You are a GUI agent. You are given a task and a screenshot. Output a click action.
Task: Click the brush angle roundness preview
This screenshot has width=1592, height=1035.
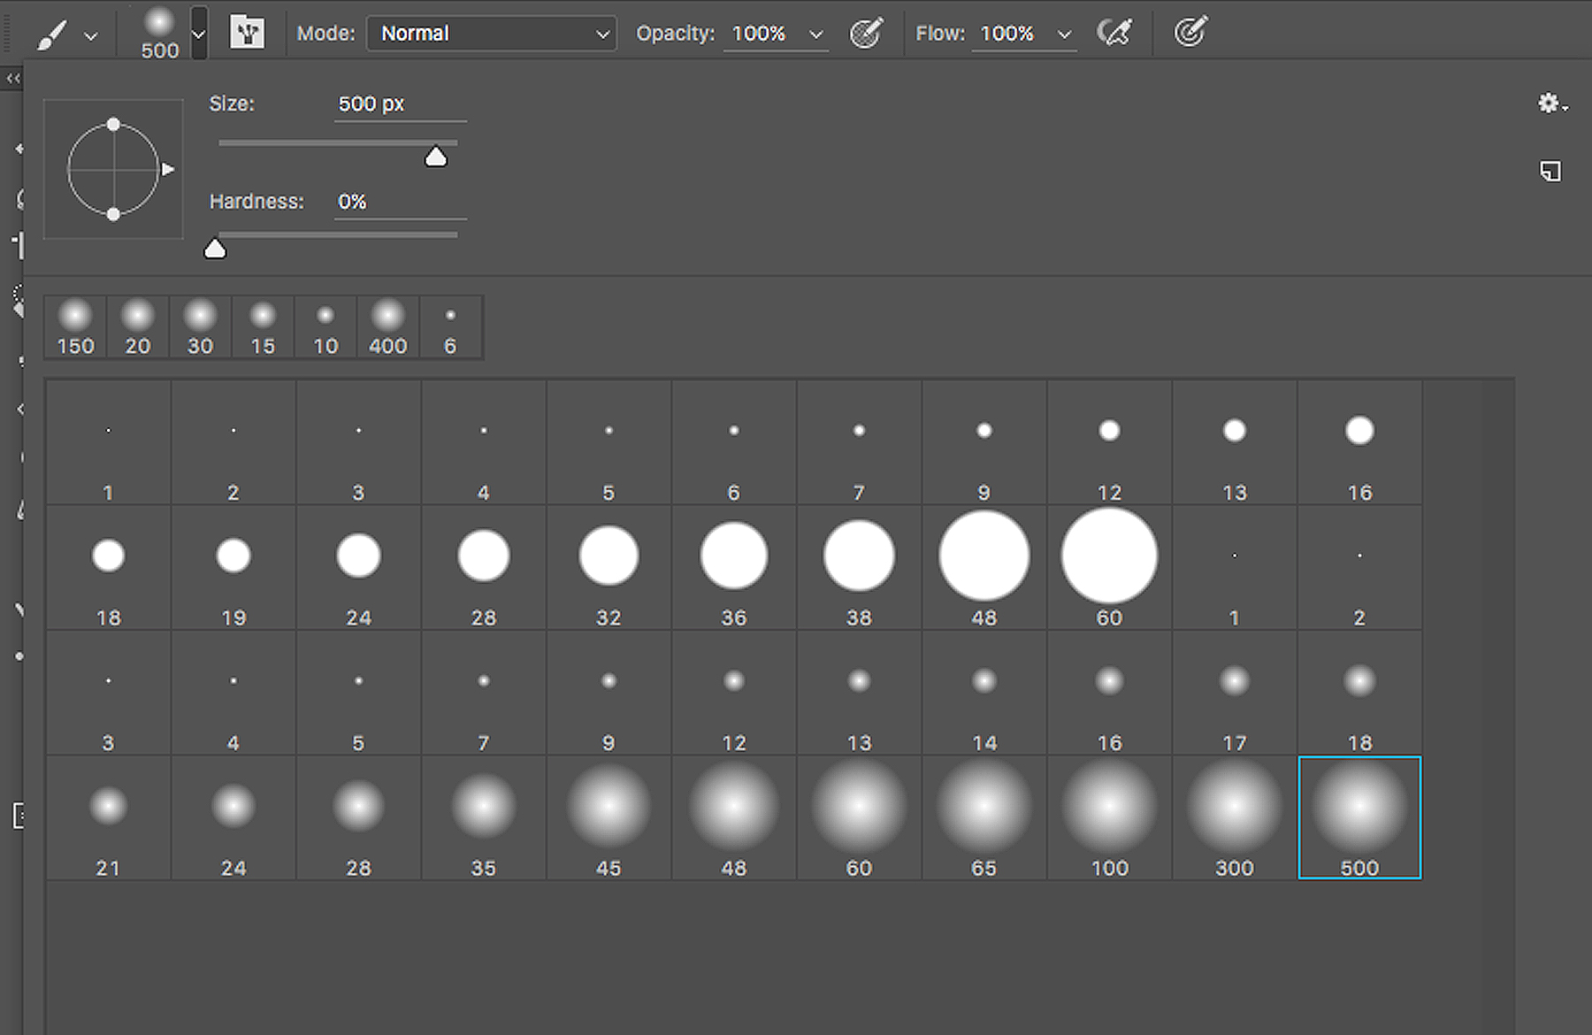pyautogui.click(x=113, y=169)
